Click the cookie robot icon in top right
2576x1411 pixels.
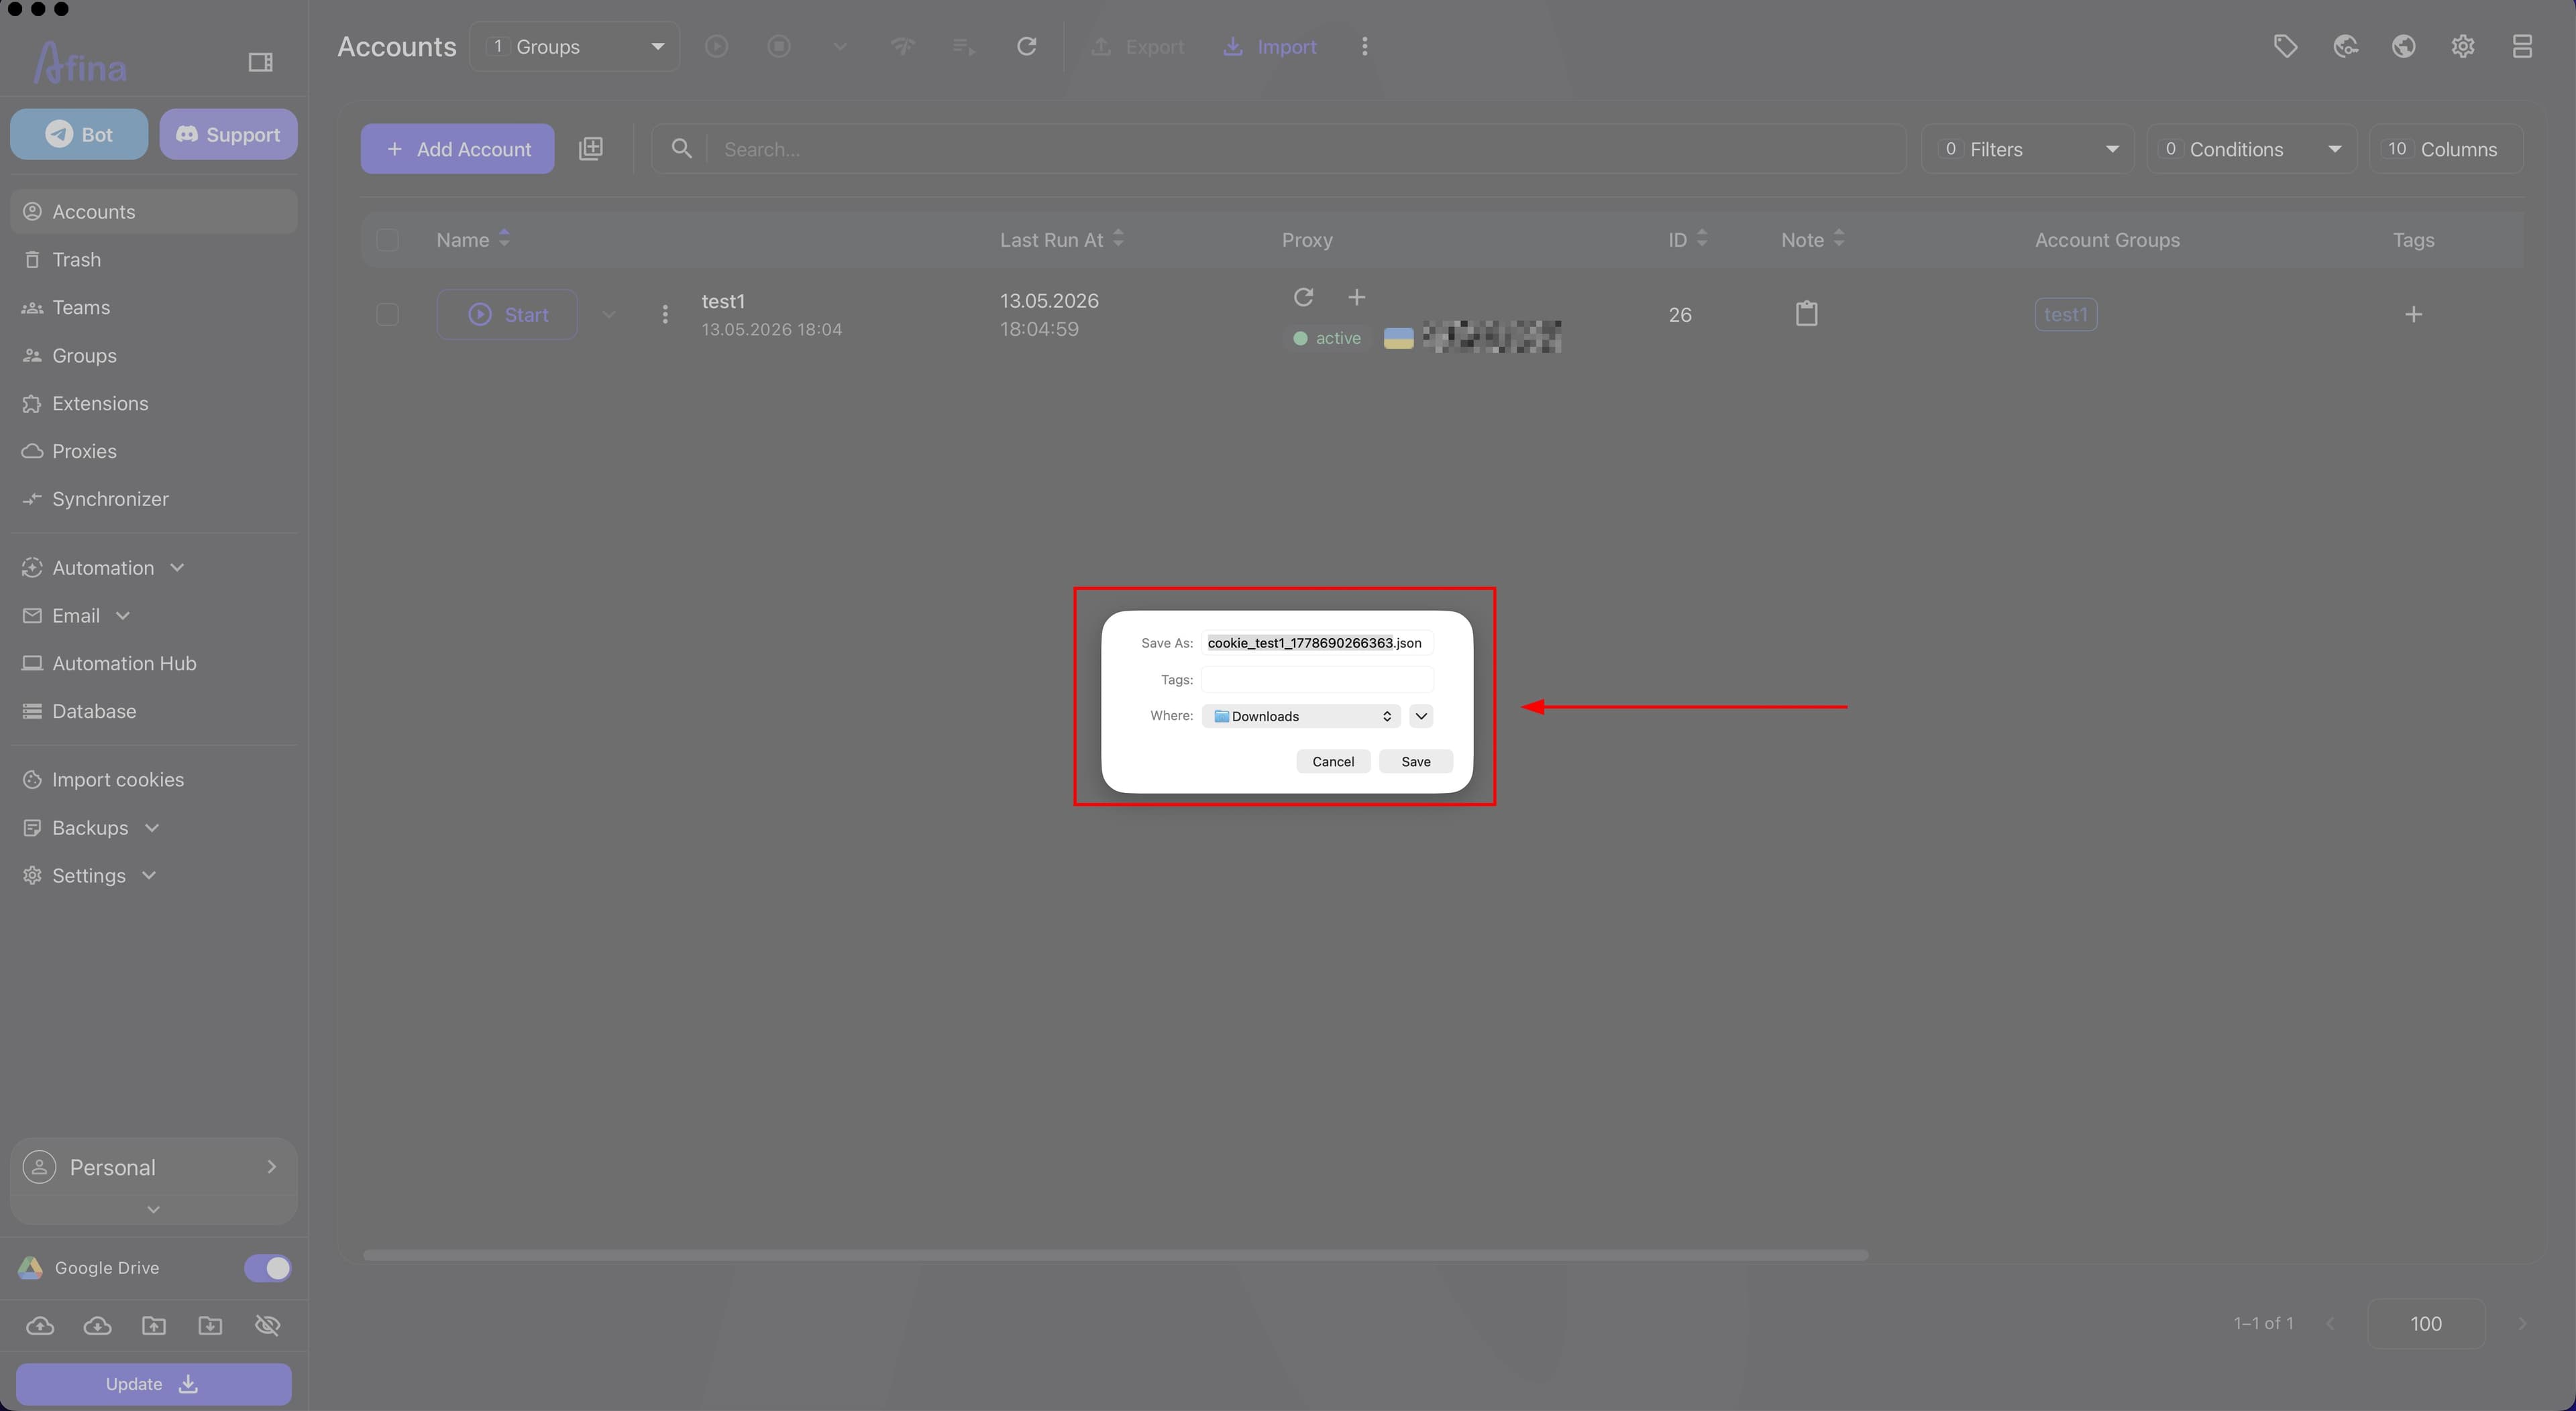[x=2345, y=47]
